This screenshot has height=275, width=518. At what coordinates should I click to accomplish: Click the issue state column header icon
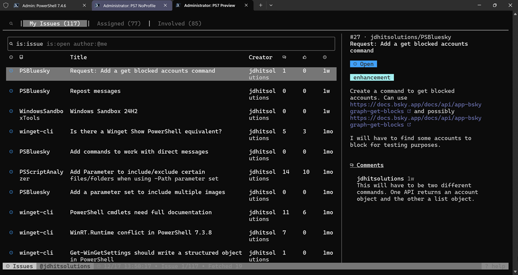(x=11, y=57)
